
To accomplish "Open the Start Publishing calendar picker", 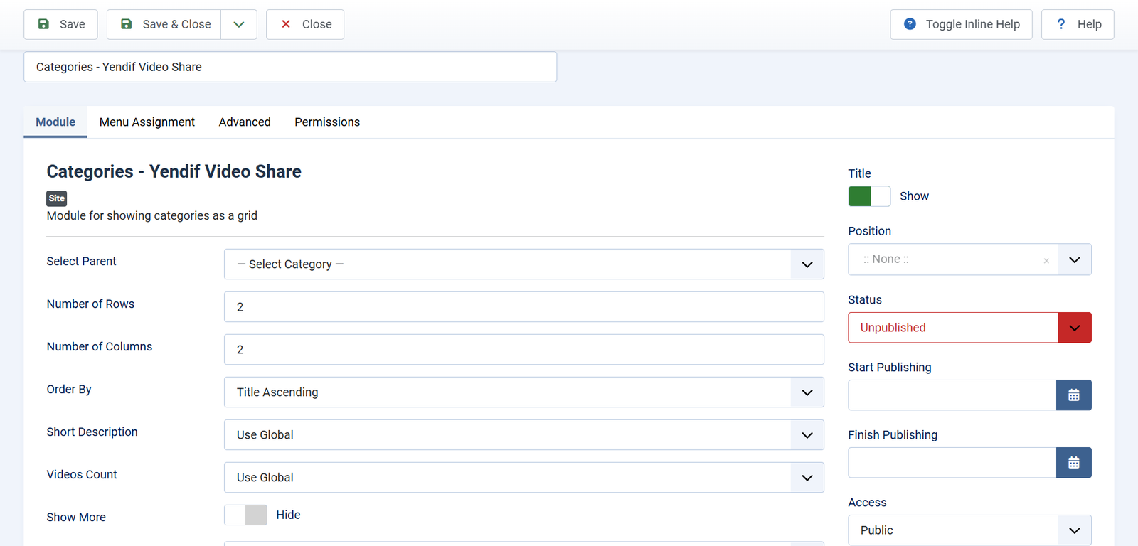I will [x=1074, y=395].
